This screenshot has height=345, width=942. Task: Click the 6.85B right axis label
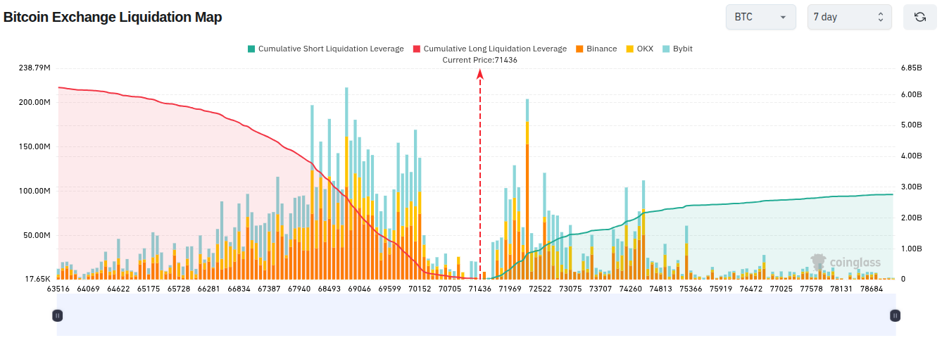911,68
